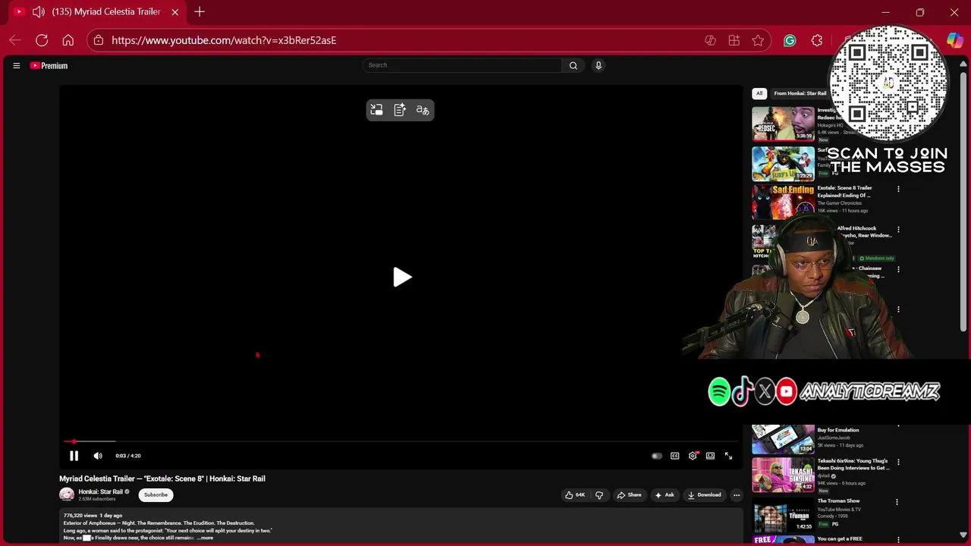Open the Tekashi 6ix9ine video thumbnail

point(783,475)
